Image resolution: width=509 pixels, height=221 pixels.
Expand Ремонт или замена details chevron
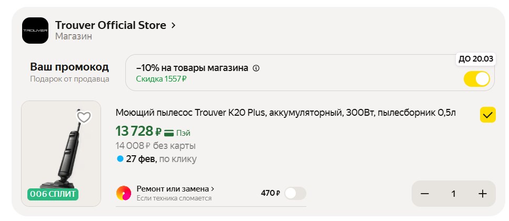pos(213,188)
